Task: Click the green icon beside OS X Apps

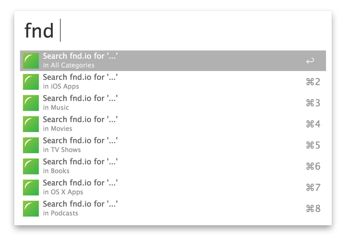Action: tap(31, 188)
